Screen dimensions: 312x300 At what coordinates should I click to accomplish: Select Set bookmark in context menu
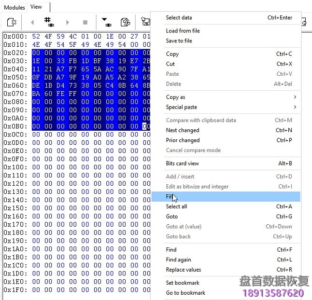pyautogui.click(x=183, y=283)
